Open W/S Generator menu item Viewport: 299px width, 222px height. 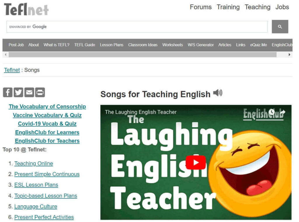click(201, 45)
